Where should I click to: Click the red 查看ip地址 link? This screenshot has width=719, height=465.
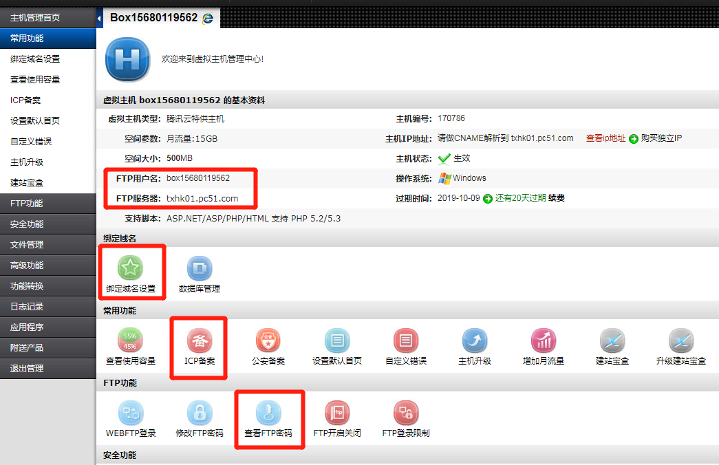(x=605, y=138)
